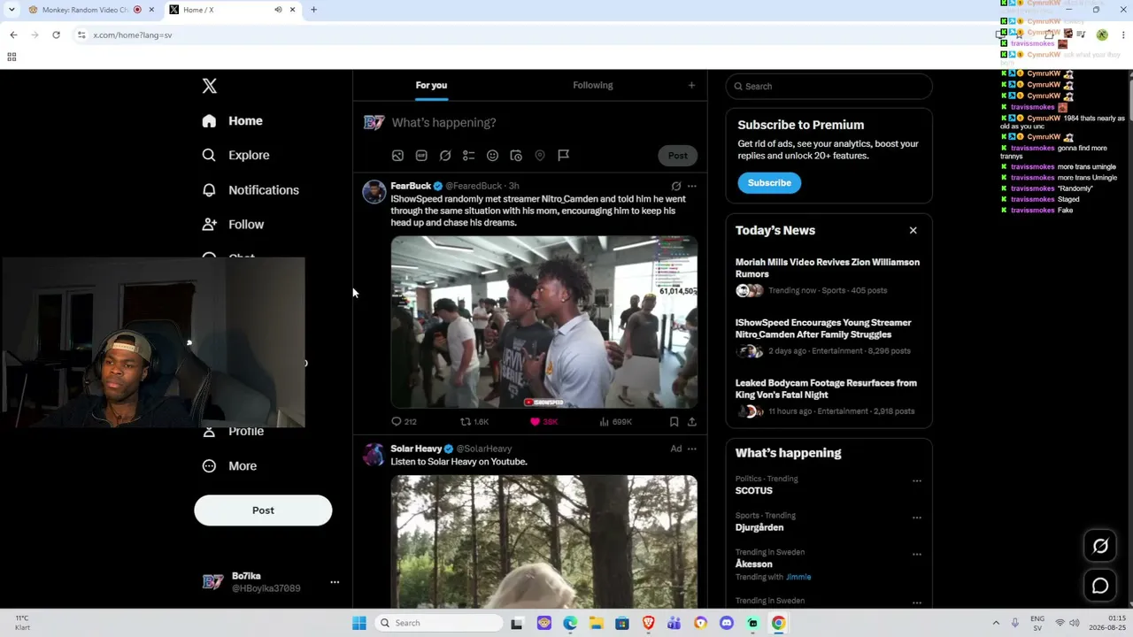Open Explore in the sidebar
Viewport: 1133px width, 637px height.
point(236,156)
